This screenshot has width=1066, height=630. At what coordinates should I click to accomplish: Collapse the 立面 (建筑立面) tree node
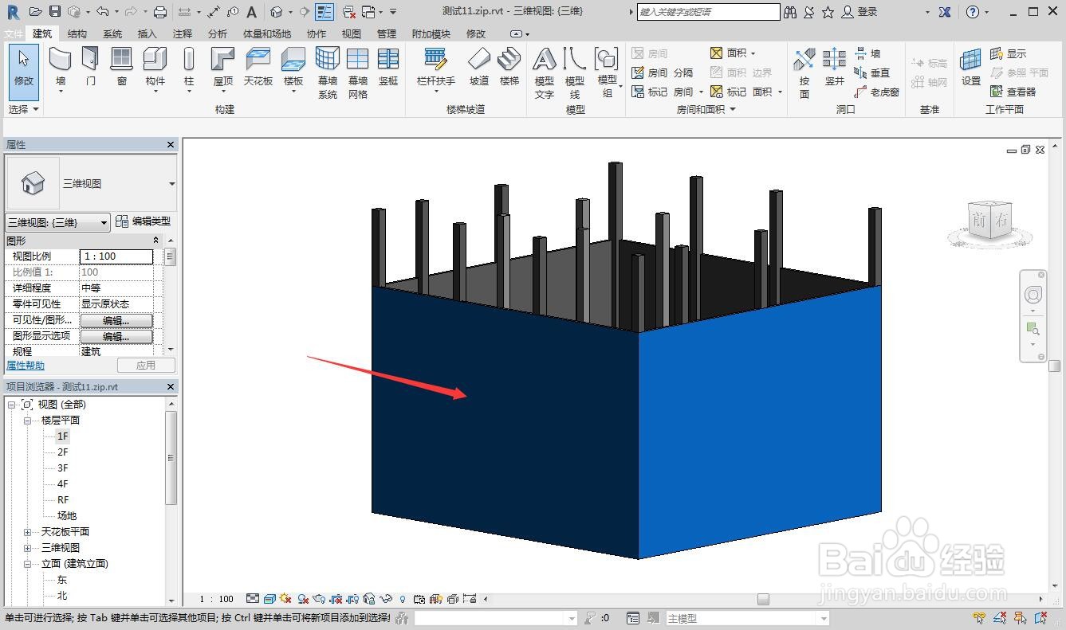[x=27, y=564]
